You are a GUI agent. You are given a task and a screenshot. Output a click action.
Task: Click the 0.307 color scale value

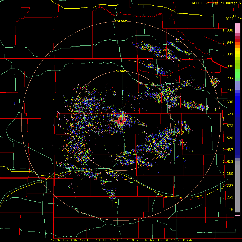click(228, 186)
